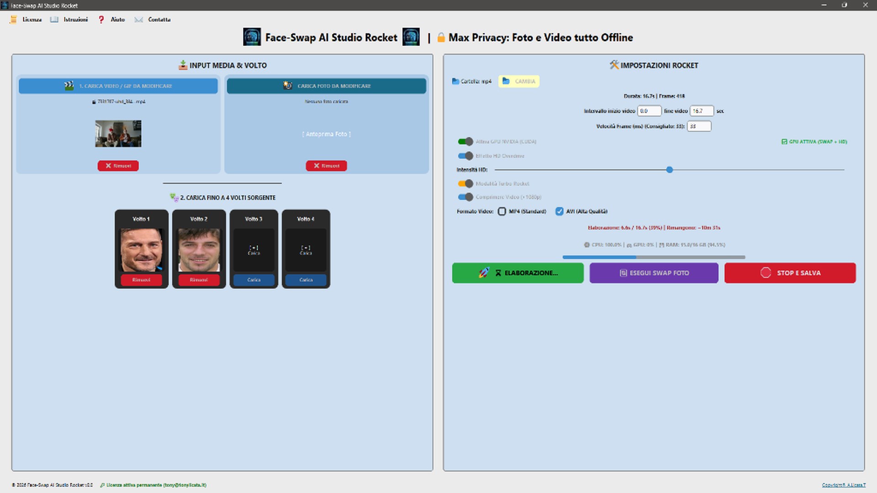Click the green ELABORAZIONE rocket button
This screenshot has width=877, height=493.
(518, 273)
